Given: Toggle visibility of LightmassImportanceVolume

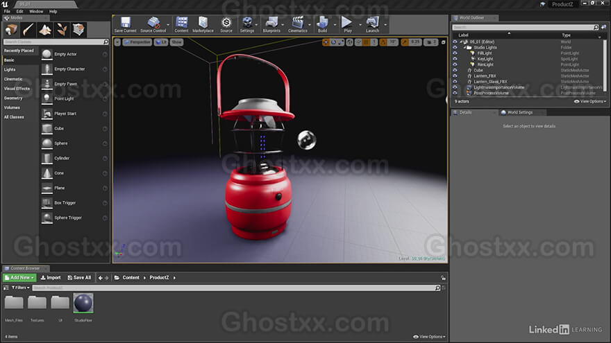Looking at the screenshot, I should pyautogui.click(x=455, y=87).
